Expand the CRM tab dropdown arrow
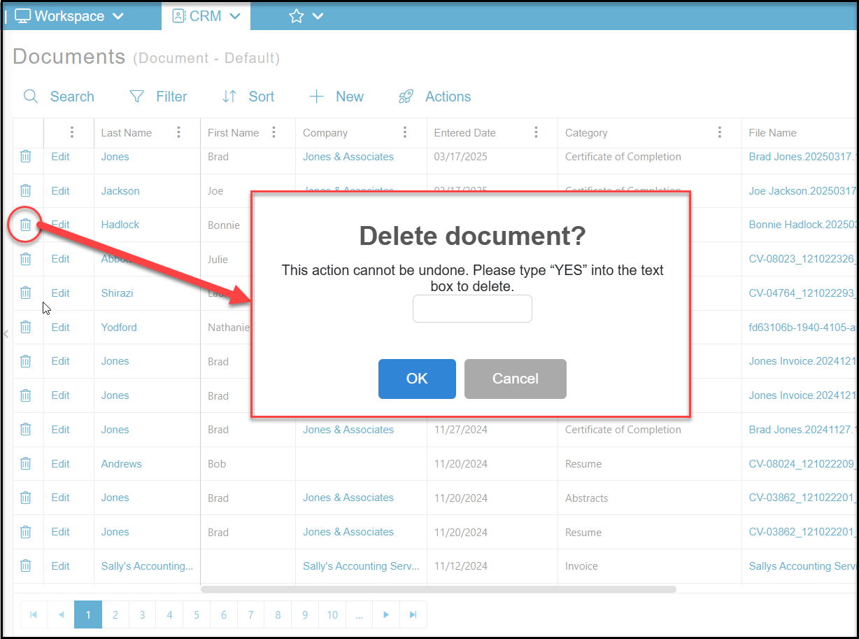Screen dimensions: 859x639 [x=235, y=16]
